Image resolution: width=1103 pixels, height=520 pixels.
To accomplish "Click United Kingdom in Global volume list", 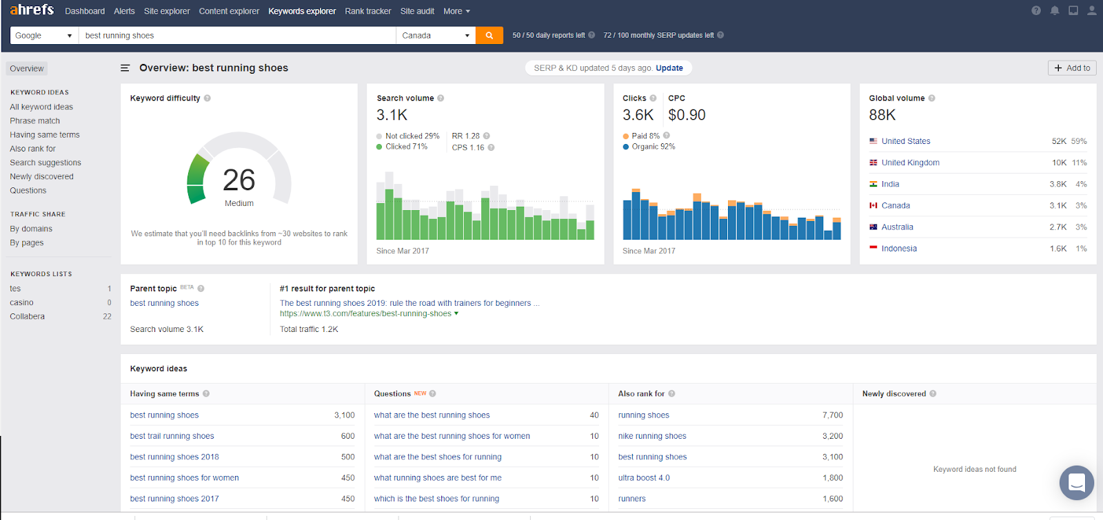I will 910,163.
